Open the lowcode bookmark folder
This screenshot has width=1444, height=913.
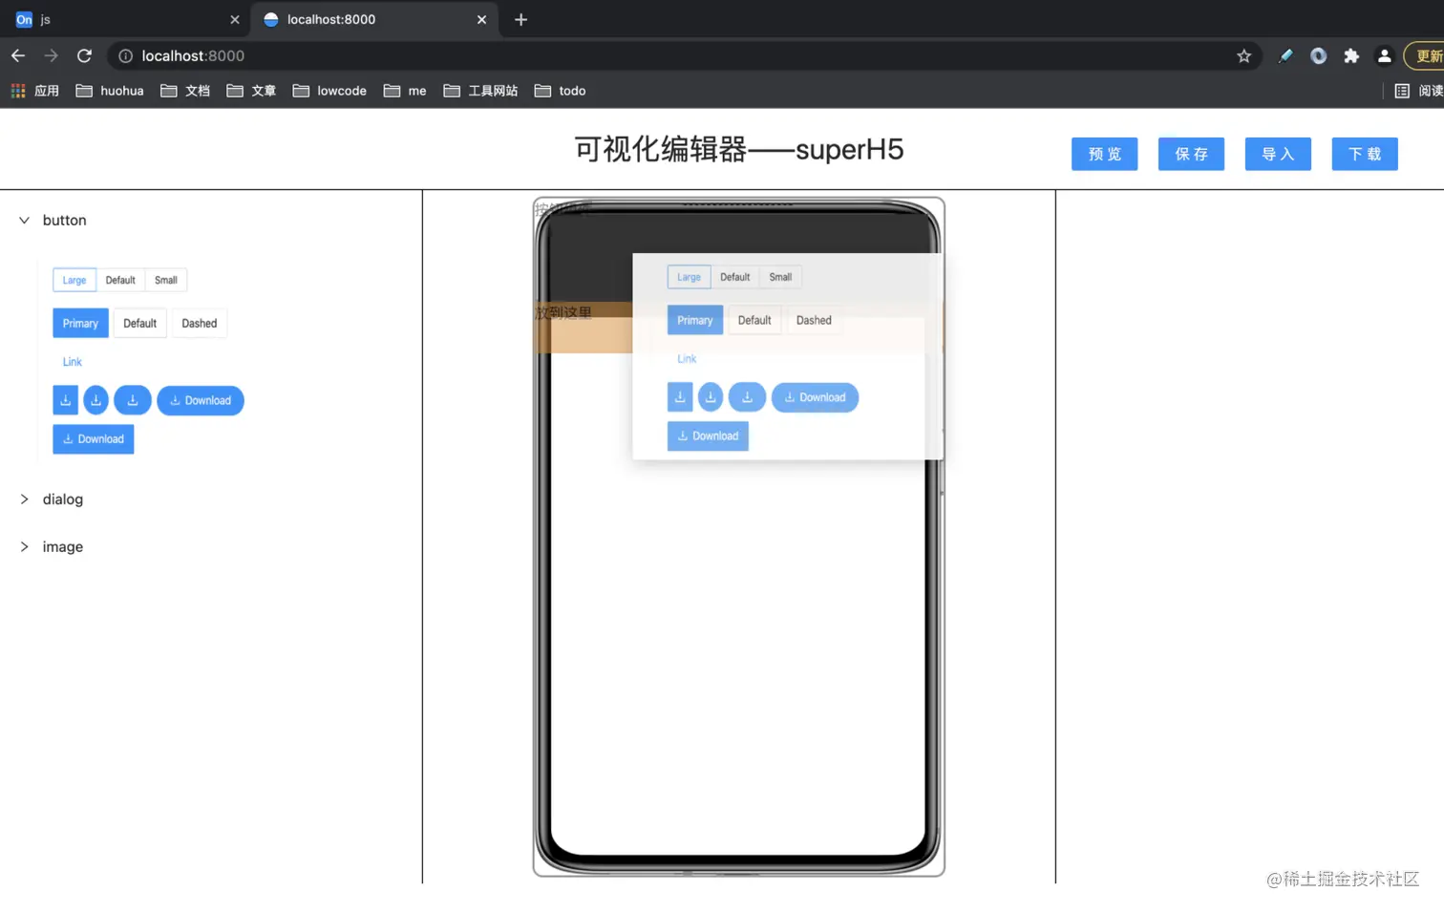click(x=329, y=91)
